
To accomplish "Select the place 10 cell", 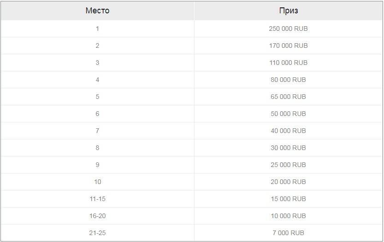I will pos(97,182).
